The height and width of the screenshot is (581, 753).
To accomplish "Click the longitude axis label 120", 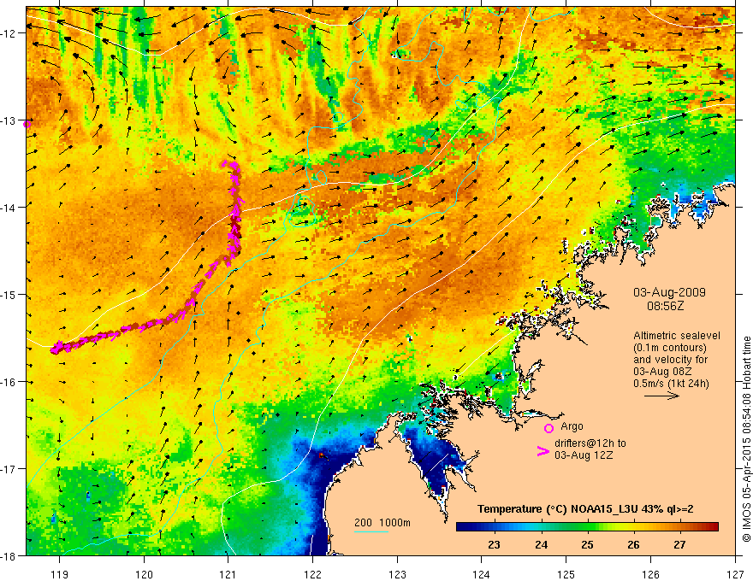I will [x=144, y=574].
